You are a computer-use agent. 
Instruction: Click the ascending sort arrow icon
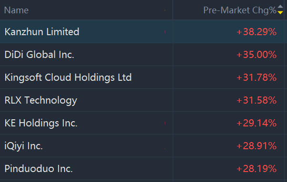click(x=280, y=7)
